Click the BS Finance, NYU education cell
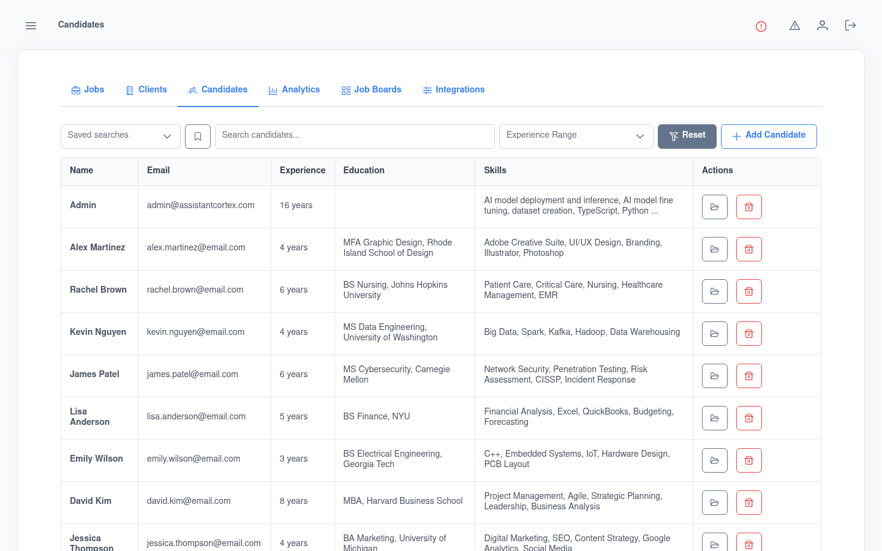 click(x=405, y=418)
